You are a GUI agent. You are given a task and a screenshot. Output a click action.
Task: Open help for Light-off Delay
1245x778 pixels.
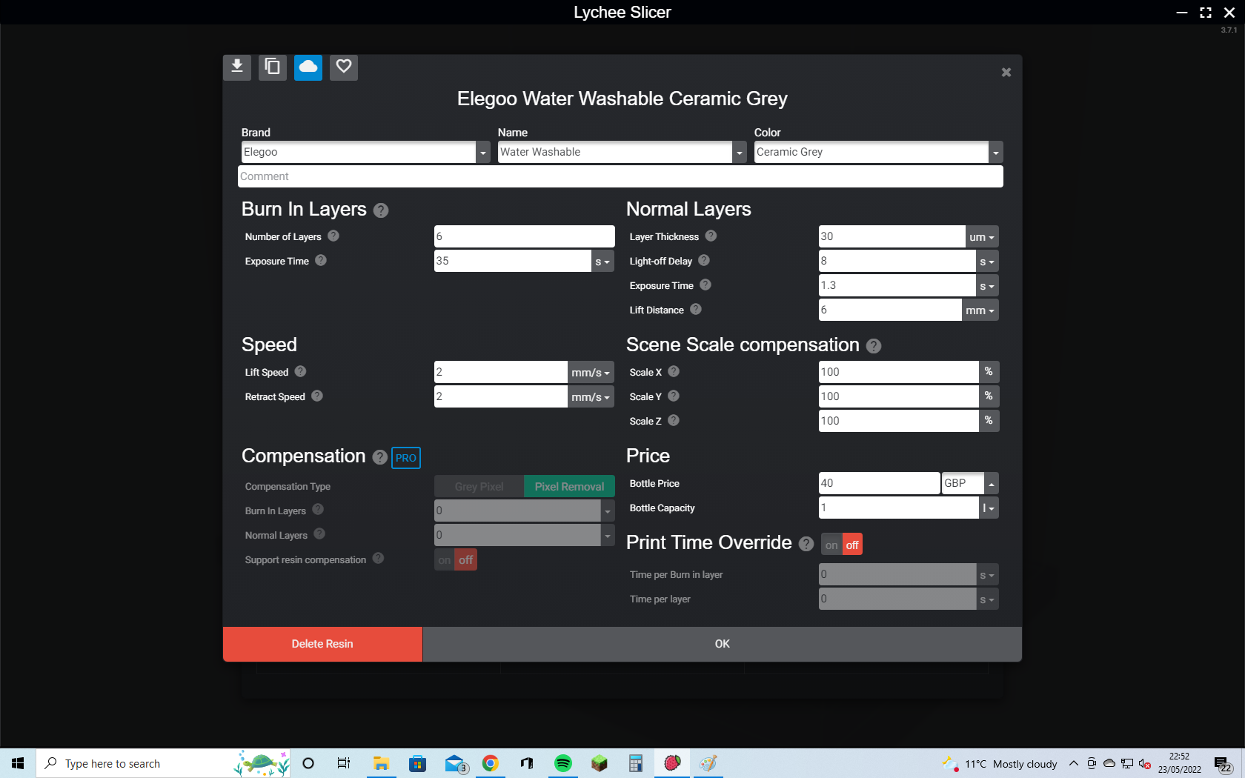(x=704, y=260)
